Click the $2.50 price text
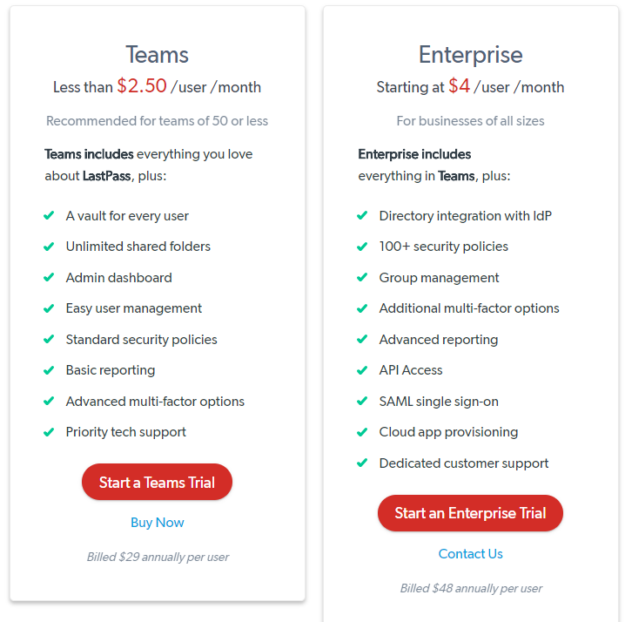 coord(142,85)
